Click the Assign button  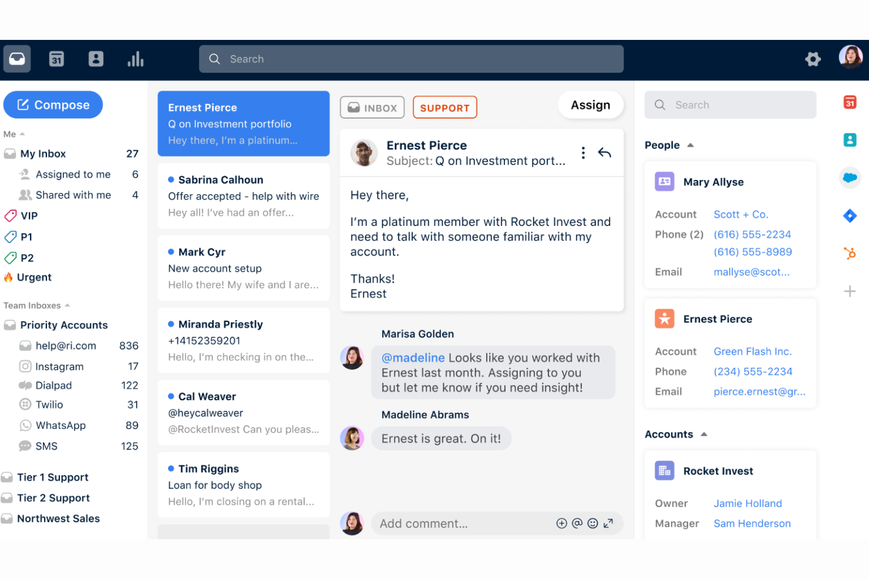pyautogui.click(x=590, y=105)
